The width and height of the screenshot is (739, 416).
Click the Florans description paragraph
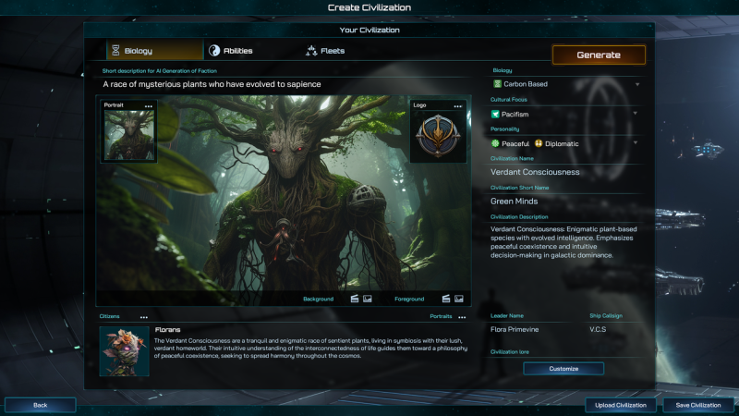point(310,349)
